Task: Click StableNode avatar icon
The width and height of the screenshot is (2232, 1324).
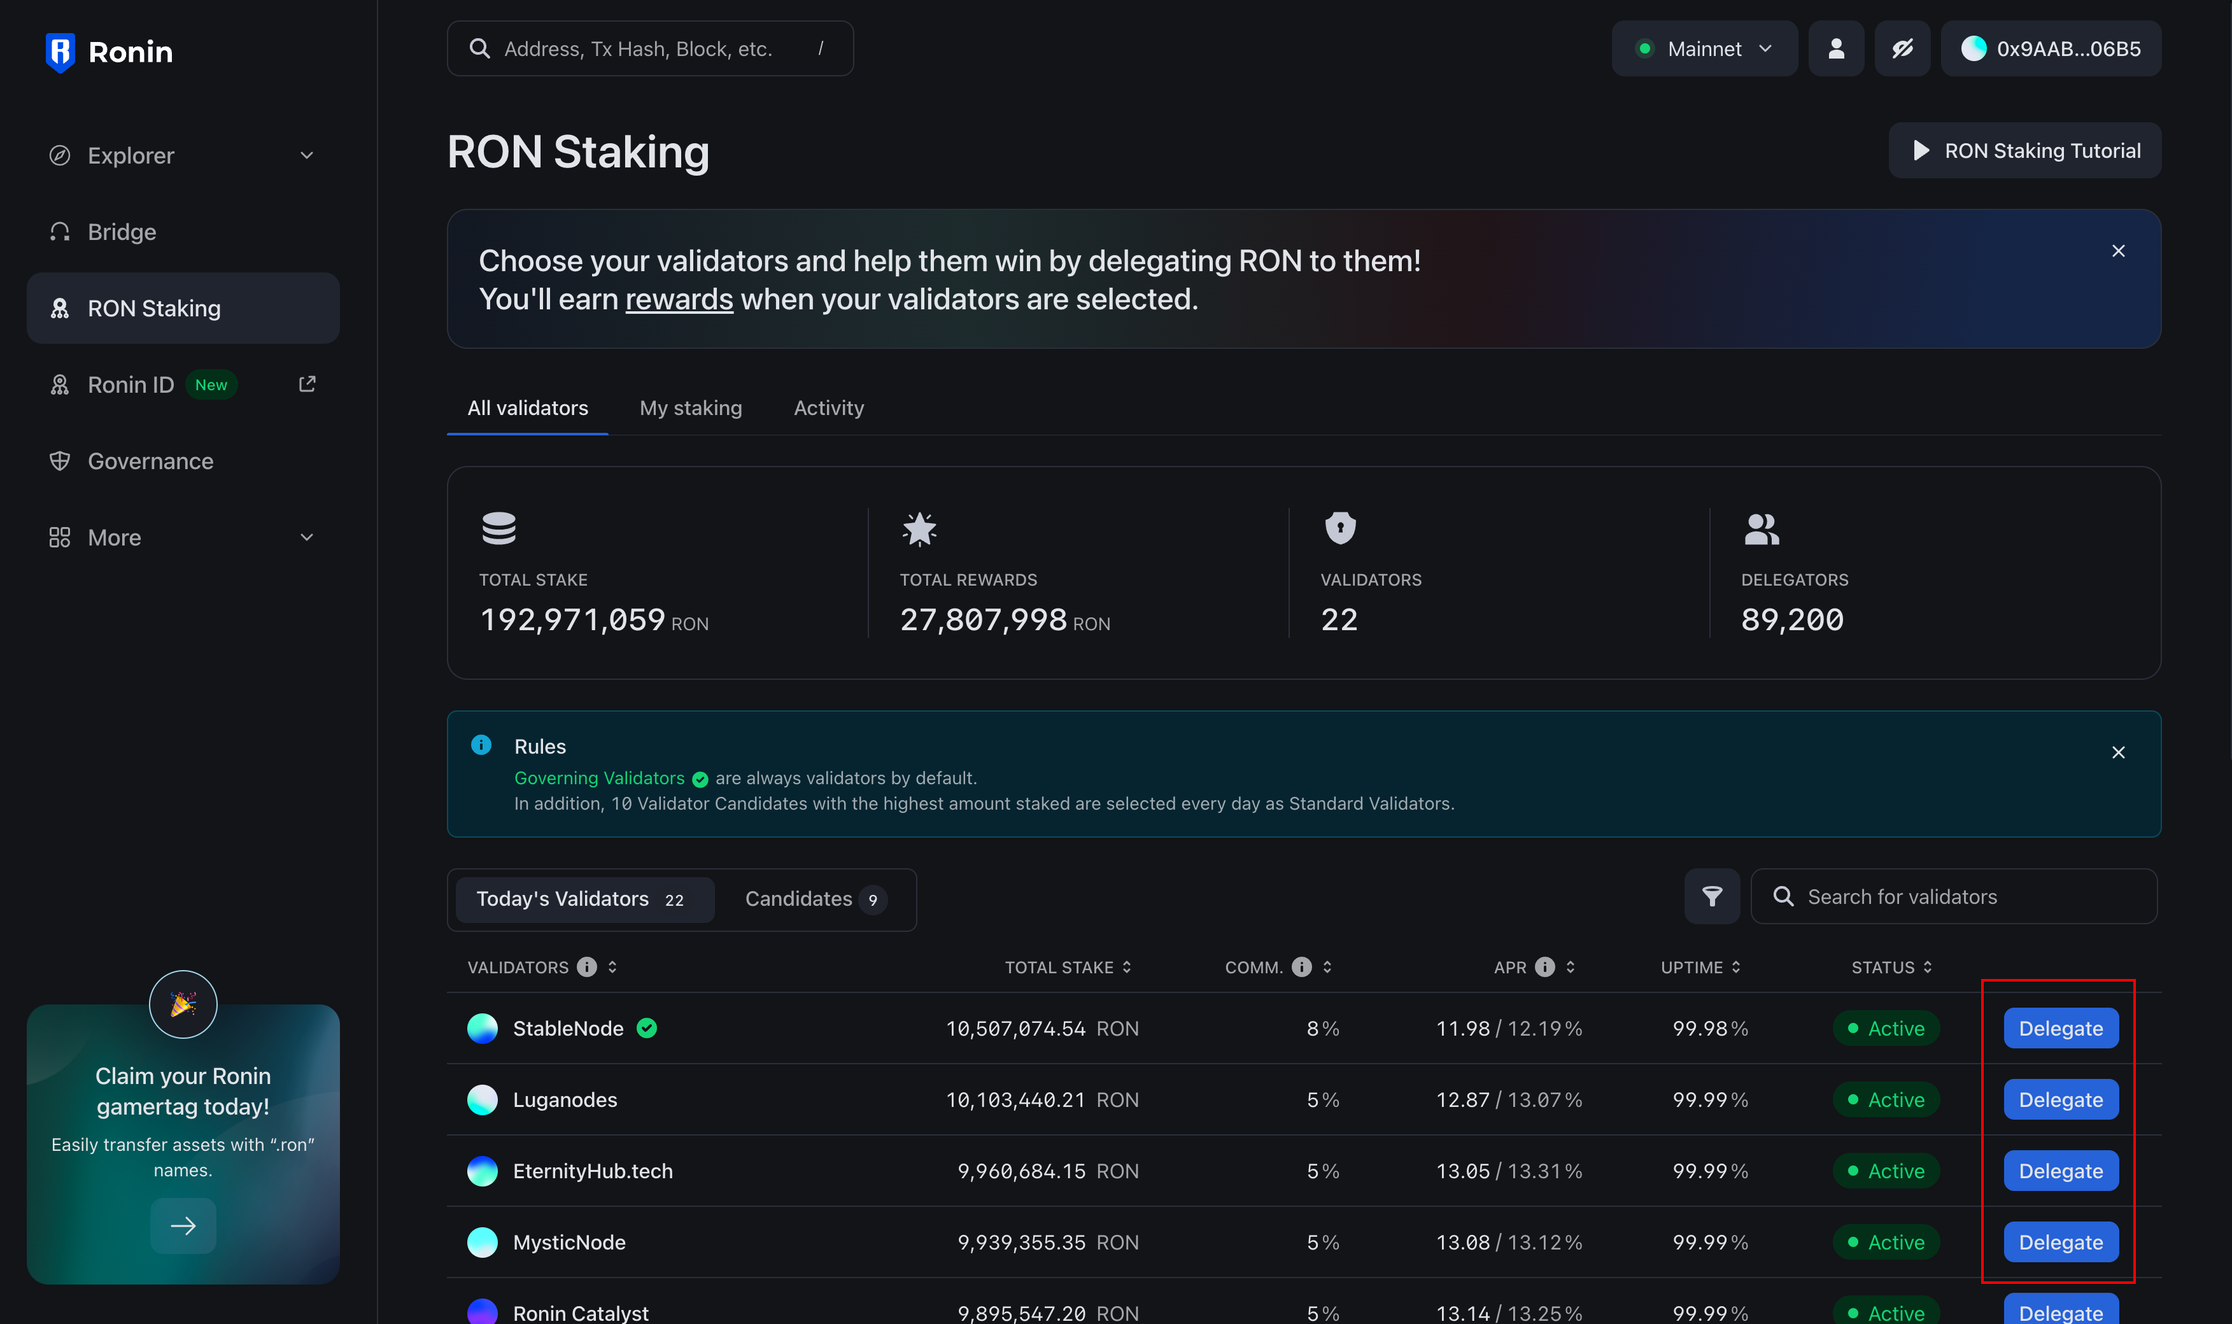Action: (x=483, y=1028)
